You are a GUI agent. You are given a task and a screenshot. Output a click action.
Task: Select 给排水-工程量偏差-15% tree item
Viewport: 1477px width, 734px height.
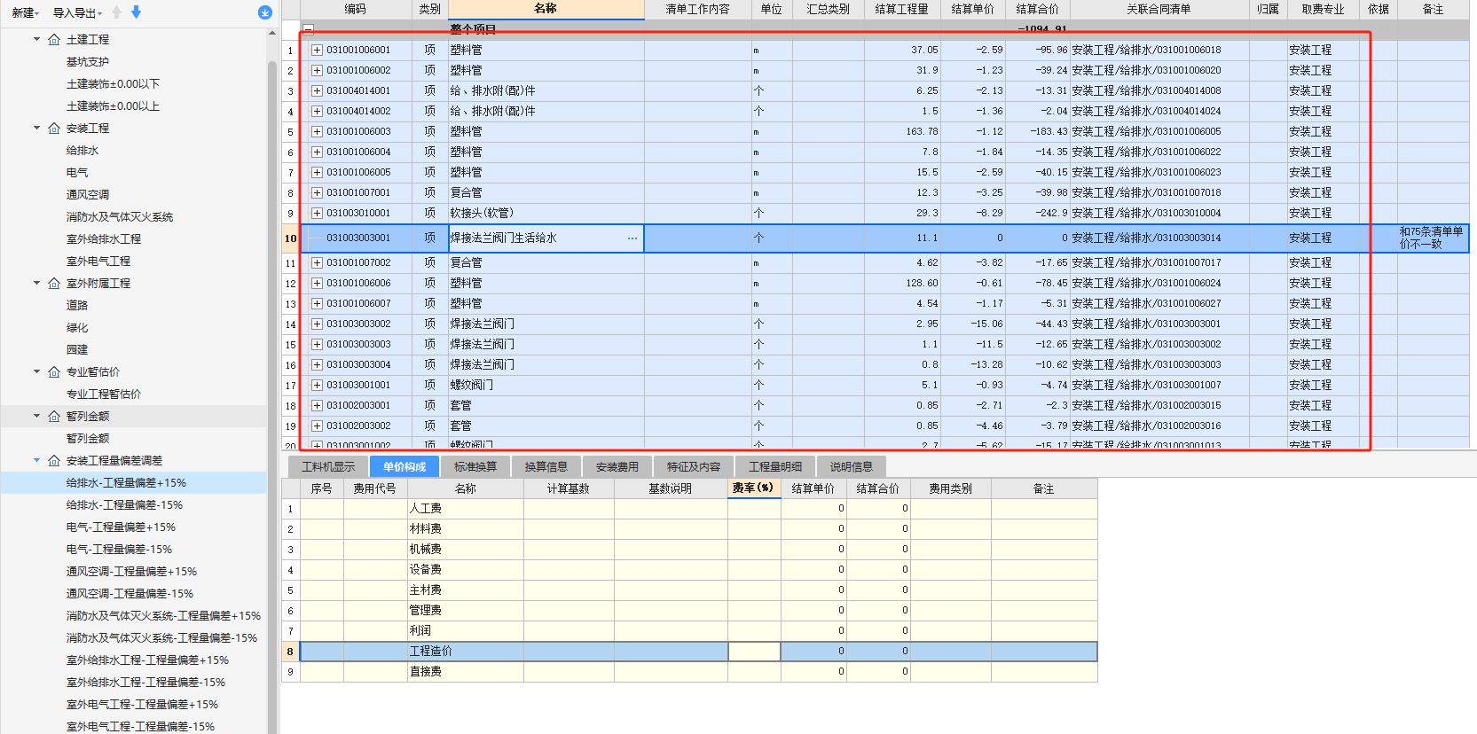(124, 504)
